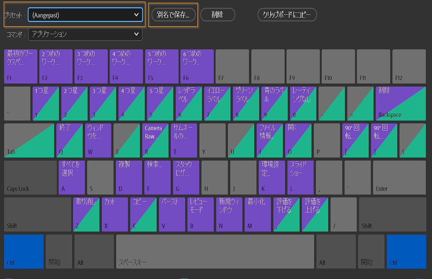Select the I key labeled ファイル情報

270,140
